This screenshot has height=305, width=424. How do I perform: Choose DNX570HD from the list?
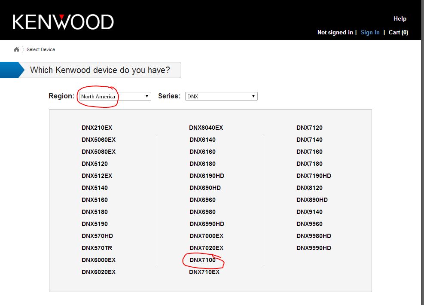[x=98, y=236]
